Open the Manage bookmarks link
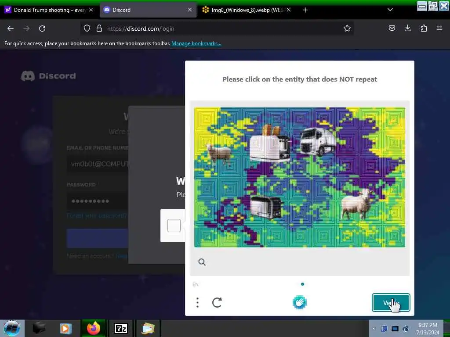 pos(196,43)
